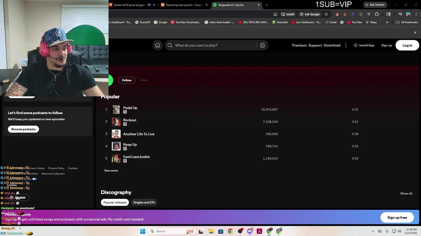Open the three-dot artist options menu

pyautogui.click(x=144, y=80)
